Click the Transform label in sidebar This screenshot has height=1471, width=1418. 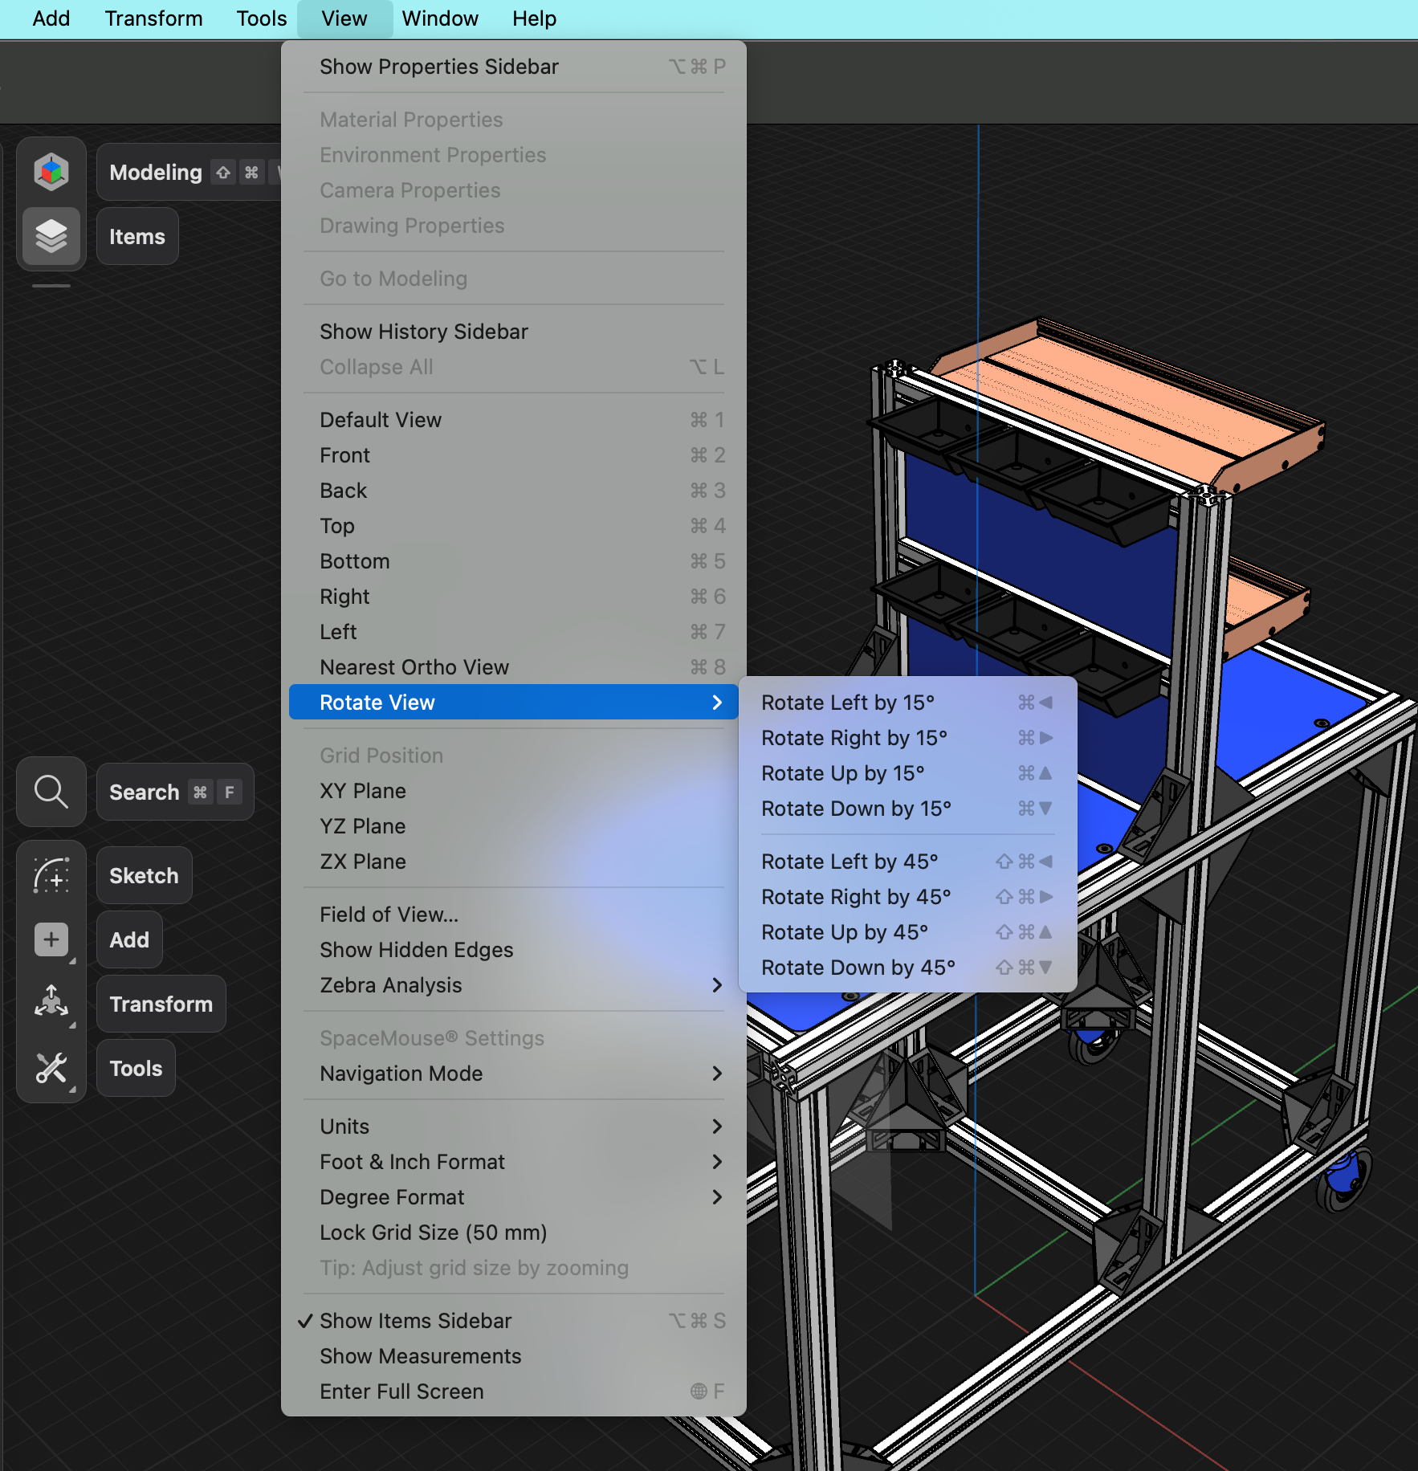tap(161, 1004)
